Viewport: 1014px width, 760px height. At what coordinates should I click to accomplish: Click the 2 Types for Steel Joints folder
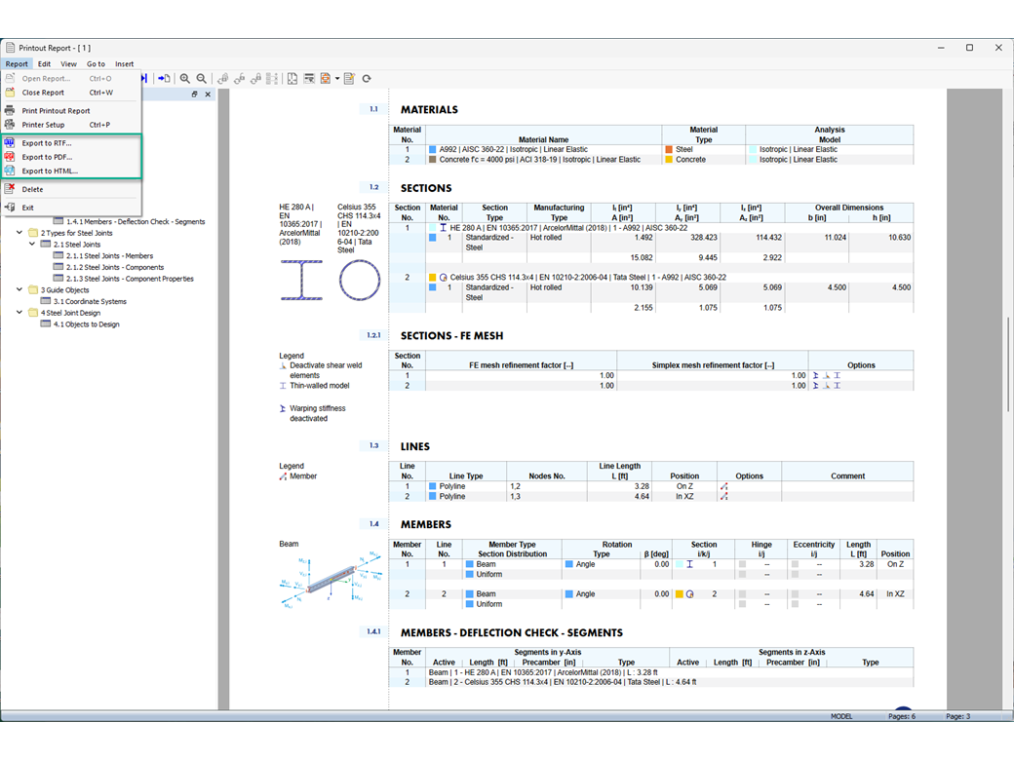click(x=33, y=233)
